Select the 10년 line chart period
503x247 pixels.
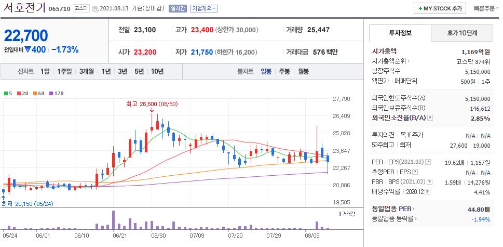pos(157,71)
